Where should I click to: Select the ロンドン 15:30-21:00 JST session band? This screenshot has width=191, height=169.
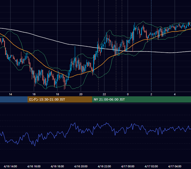[60, 99]
